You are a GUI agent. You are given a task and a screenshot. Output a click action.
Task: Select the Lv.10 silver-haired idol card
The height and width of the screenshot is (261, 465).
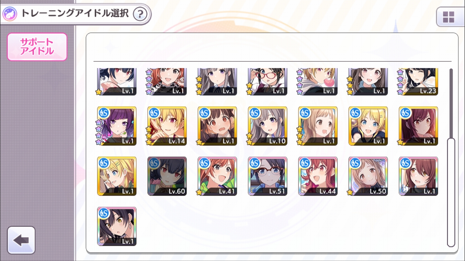(x=268, y=126)
